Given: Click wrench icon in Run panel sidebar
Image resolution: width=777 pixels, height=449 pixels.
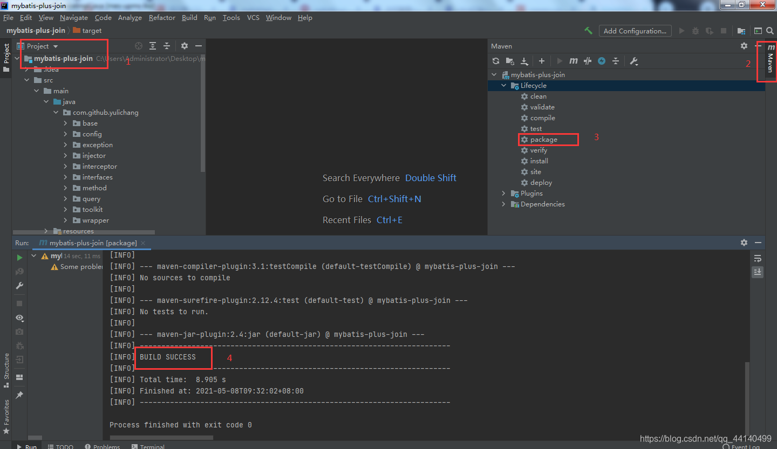Looking at the screenshot, I should (x=20, y=286).
